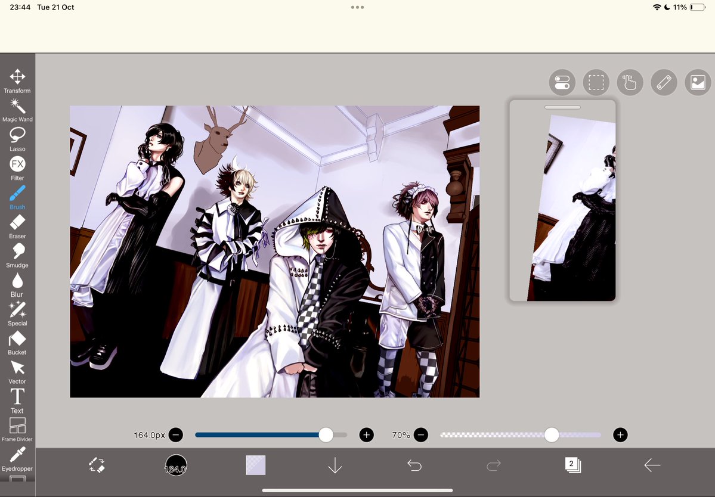Tap the 23:44 clock

point(20,7)
